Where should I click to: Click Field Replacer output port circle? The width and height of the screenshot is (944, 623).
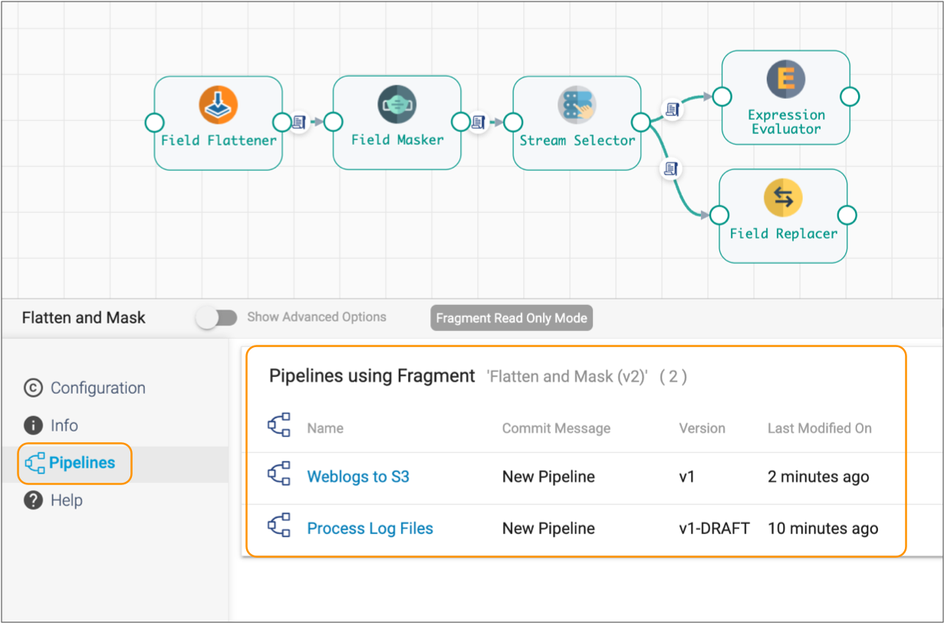[x=847, y=215]
